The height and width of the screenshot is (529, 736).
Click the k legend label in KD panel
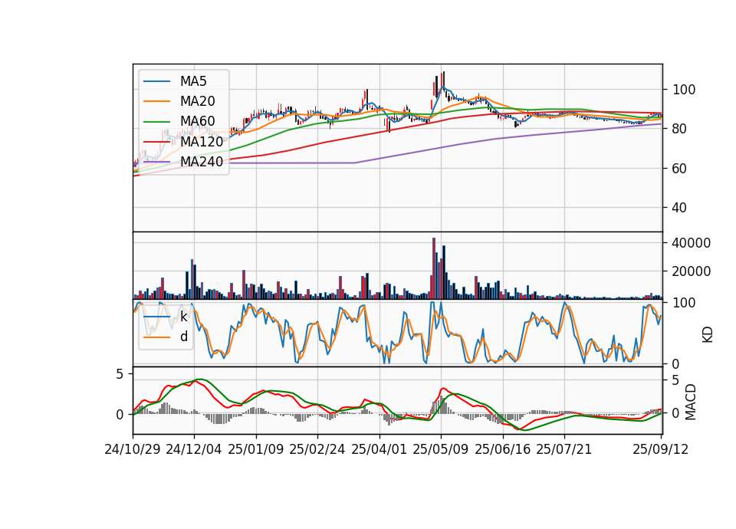click(x=183, y=317)
